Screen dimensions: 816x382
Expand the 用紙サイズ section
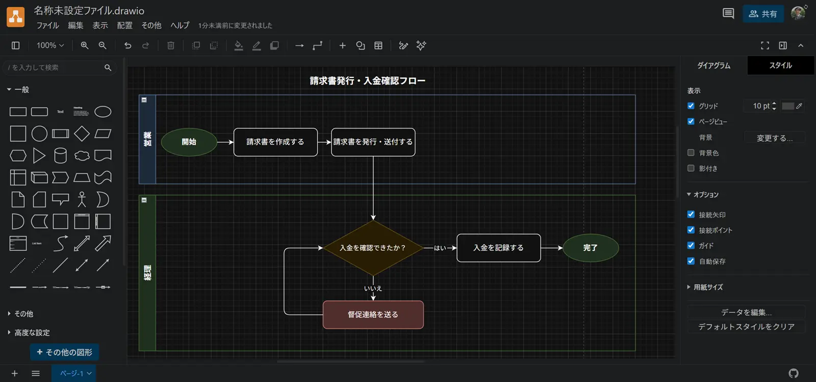click(708, 287)
